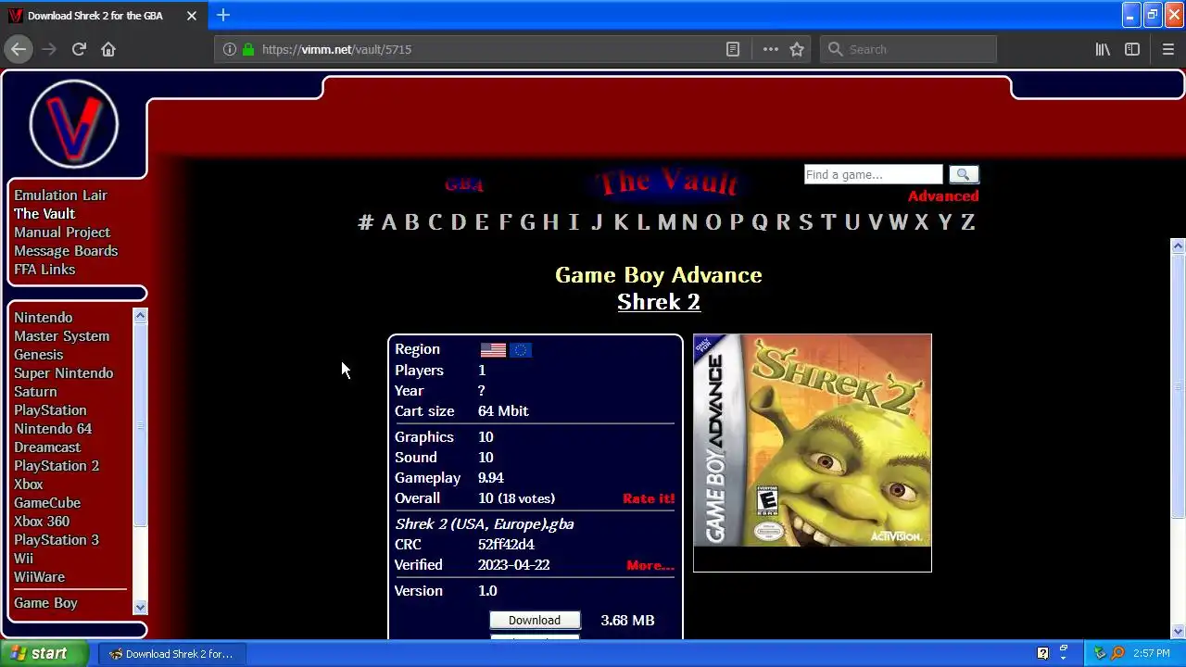Click the # symbol in alphabet index
Image resolution: width=1186 pixels, height=667 pixels.
366,222
